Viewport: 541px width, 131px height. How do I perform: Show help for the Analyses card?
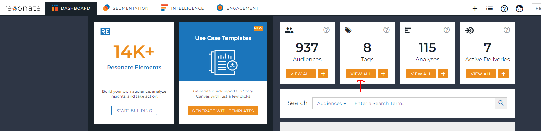coord(447,30)
